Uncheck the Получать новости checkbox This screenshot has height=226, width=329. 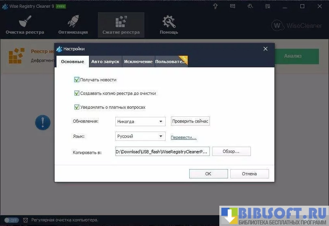coord(77,80)
